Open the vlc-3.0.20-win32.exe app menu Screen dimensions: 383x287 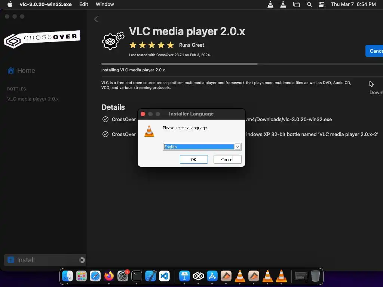pyautogui.click(x=46, y=4)
